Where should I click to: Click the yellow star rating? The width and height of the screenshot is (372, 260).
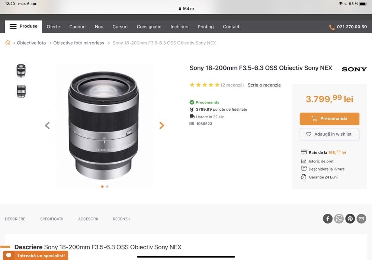pyautogui.click(x=205, y=85)
